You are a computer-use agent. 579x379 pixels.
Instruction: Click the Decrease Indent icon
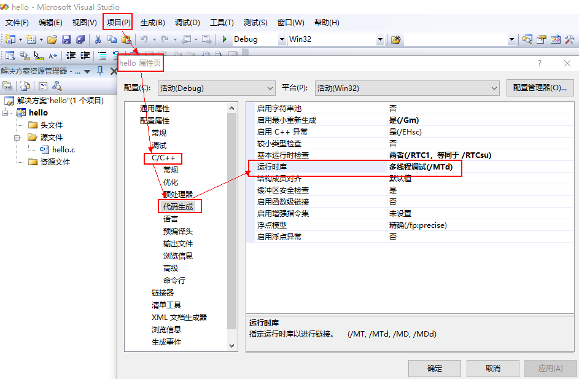71,56
